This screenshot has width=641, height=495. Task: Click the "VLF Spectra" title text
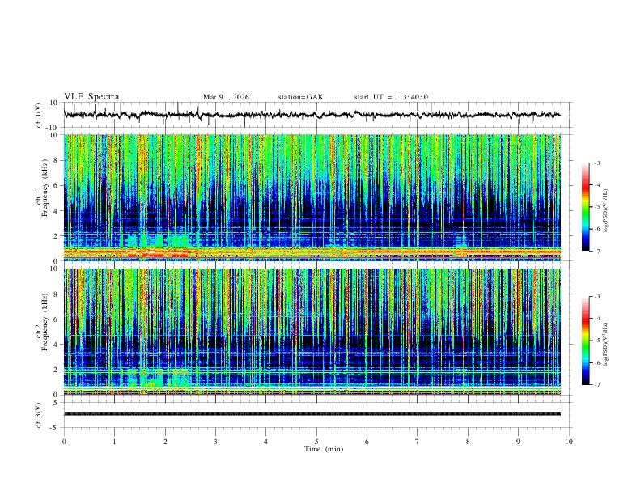click(x=91, y=97)
